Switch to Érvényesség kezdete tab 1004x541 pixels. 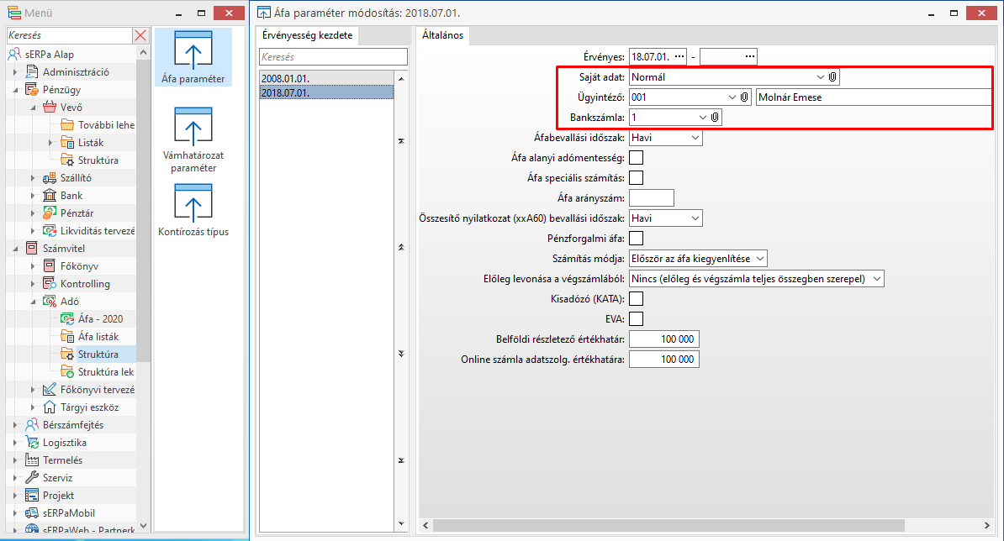tap(308, 35)
